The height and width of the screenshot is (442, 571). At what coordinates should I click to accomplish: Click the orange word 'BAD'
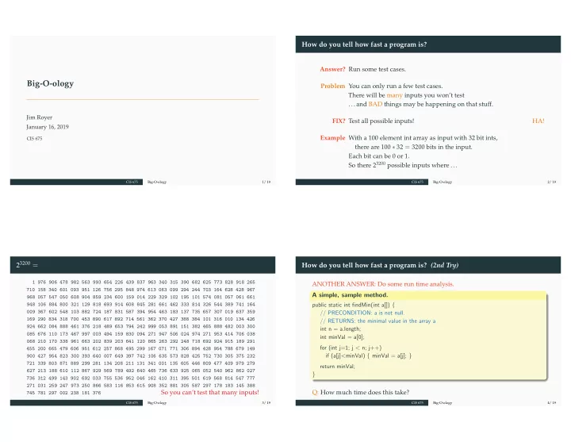pos(375,104)
